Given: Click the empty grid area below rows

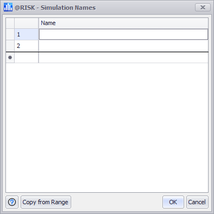Looking at the screenshot, I should pos(107,127).
